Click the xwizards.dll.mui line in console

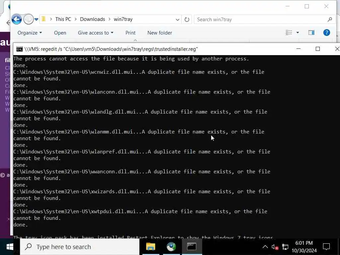142,192
